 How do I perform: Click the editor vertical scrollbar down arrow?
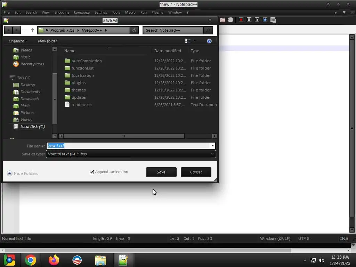[352, 230]
